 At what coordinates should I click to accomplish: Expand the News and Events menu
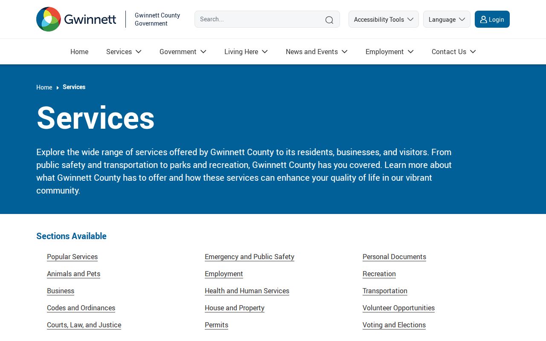pyautogui.click(x=317, y=52)
